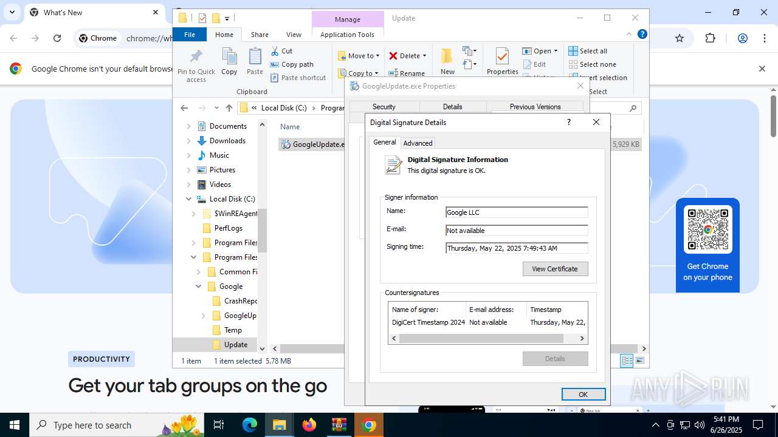Image resolution: width=778 pixels, height=437 pixels.
Task: Show hidden tray icons chevron
Action: (655, 425)
